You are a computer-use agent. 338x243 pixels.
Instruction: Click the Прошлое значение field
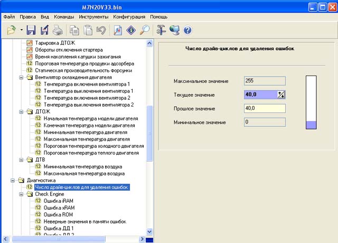(x=265, y=108)
